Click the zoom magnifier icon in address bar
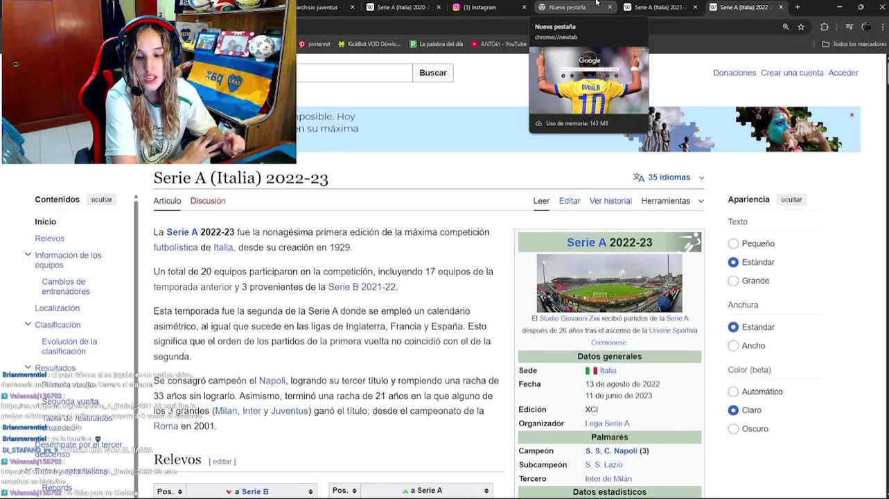The height and width of the screenshot is (499, 889). [786, 27]
